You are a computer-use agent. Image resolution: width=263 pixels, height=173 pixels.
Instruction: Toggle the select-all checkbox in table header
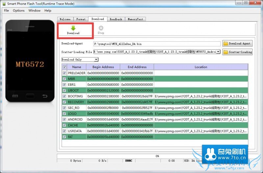[x=64, y=67]
